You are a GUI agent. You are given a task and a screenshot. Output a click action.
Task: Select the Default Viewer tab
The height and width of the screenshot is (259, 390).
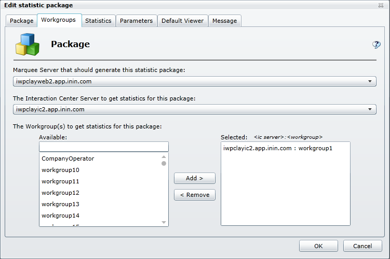(x=182, y=21)
